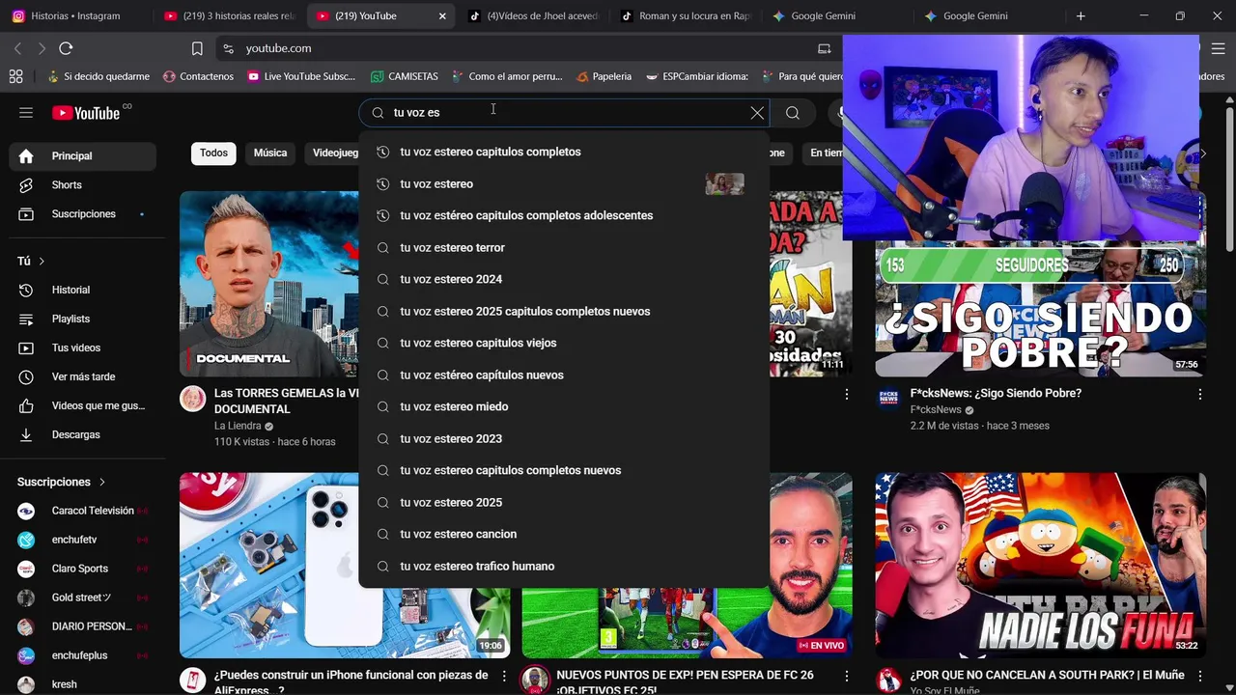Expand the 'Tú' section chevron
Viewport: 1236px width, 695px height.
point(42,262)
